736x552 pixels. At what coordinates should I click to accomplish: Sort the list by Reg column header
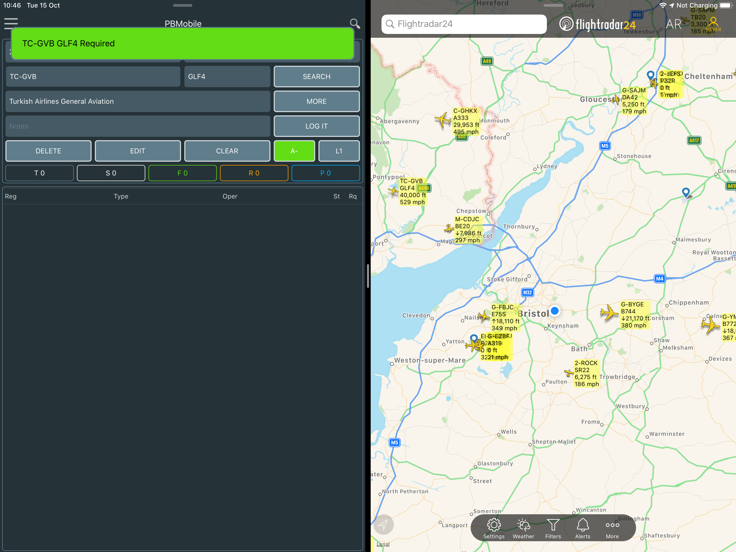point(11,196)
